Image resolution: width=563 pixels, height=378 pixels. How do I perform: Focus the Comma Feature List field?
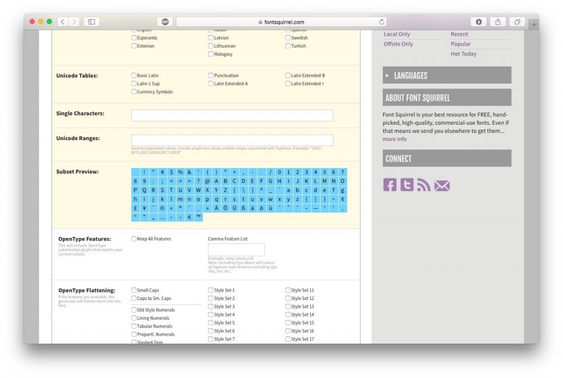click(236, 249)
